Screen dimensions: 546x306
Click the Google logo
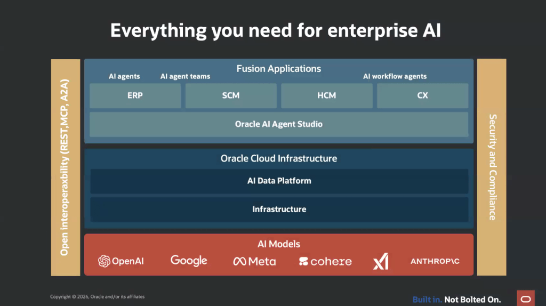(189, 261)
